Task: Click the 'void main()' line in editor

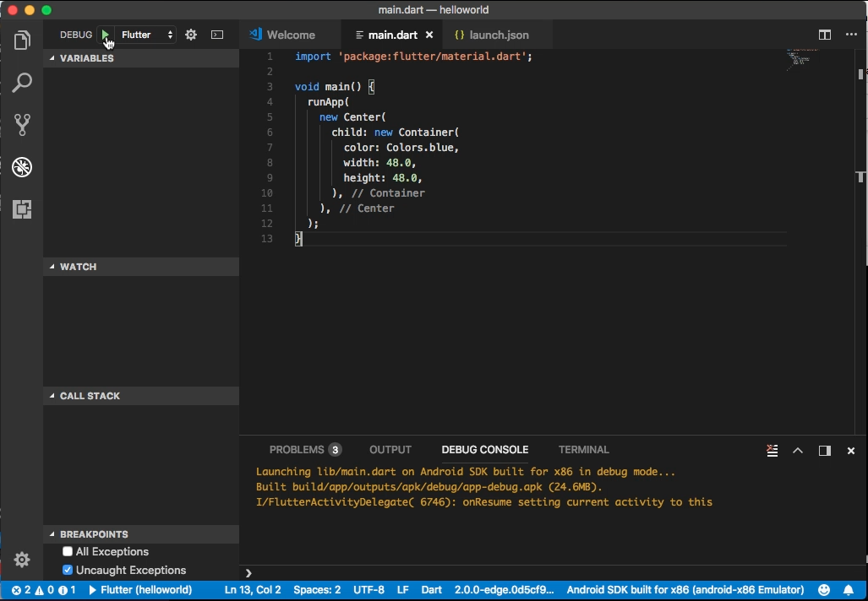Action: pos(335,87)
